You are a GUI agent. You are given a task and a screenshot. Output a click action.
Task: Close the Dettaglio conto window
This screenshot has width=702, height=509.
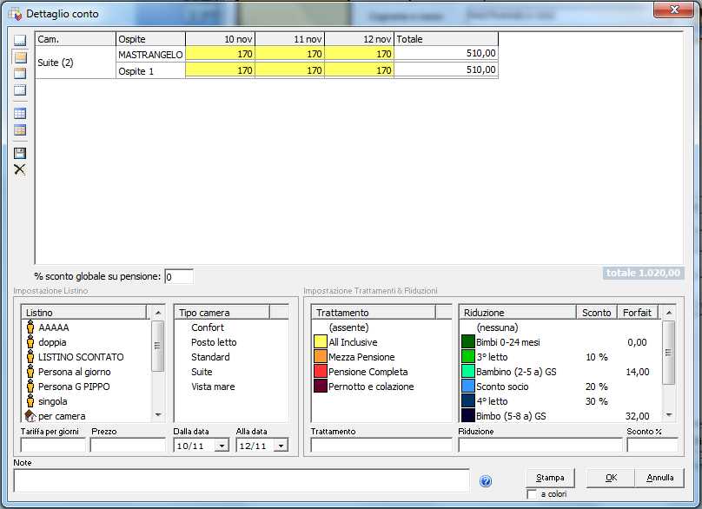(674, 10)
